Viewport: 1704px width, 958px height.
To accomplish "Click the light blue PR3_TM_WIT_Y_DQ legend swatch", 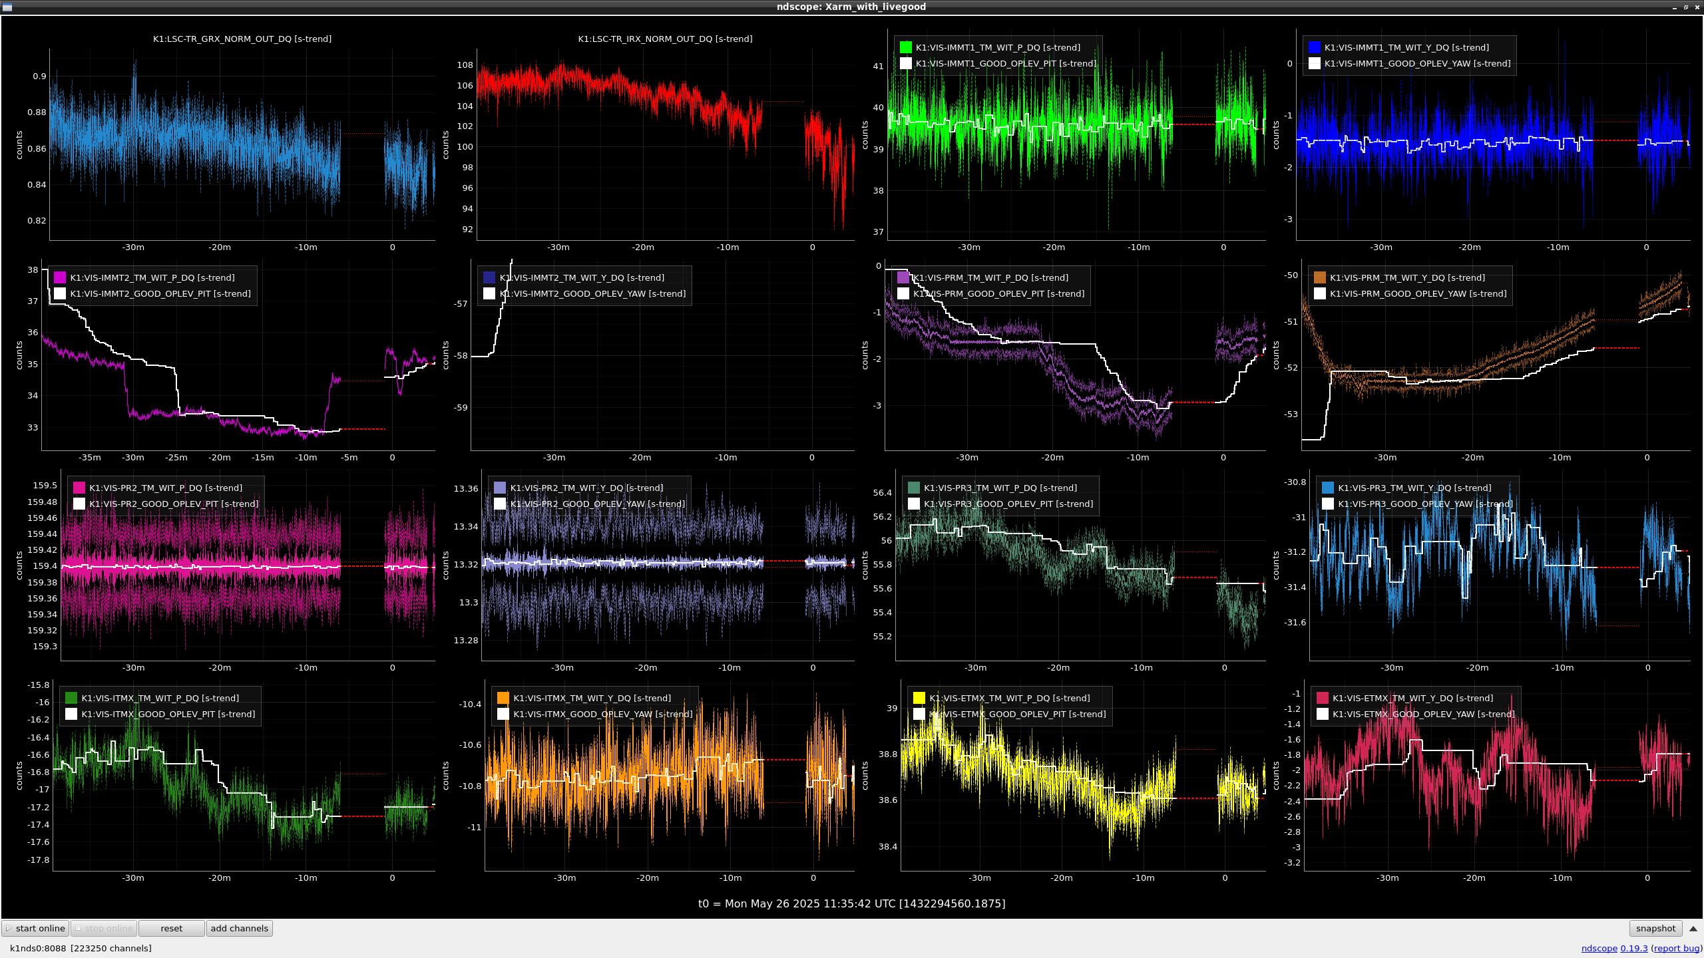I will coord(1328,488).
